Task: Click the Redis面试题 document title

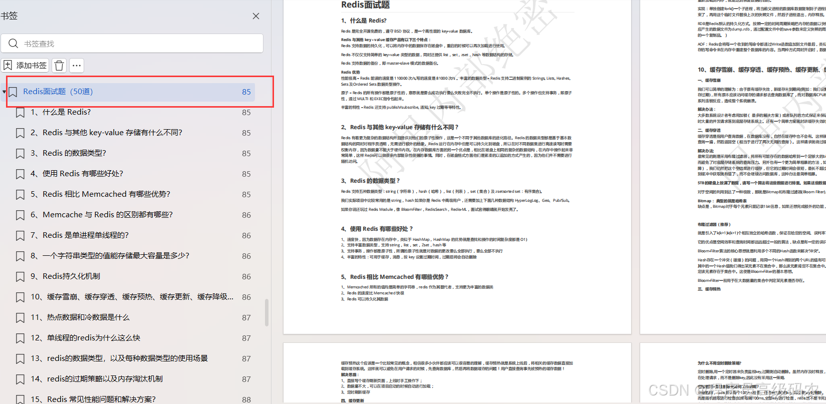Action: (x=365, y=5)
